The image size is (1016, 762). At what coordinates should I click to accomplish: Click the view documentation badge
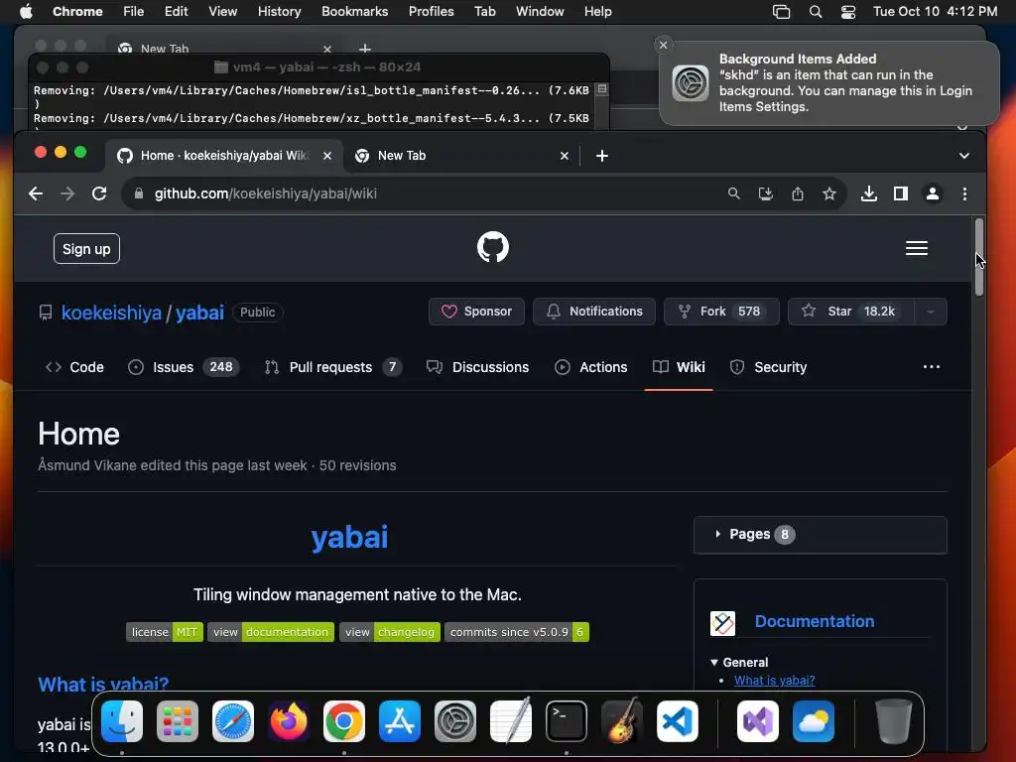[271, 632]
